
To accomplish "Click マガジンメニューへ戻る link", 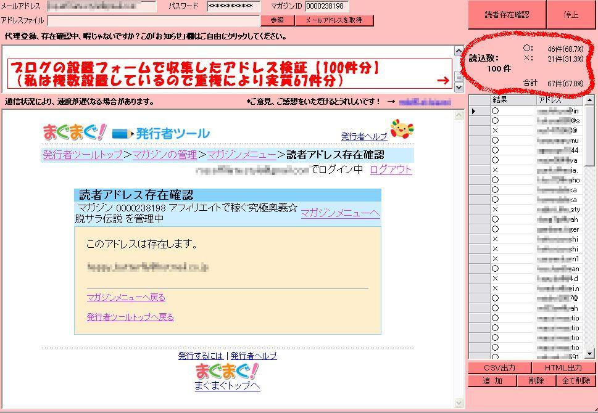I will [127, 297].
